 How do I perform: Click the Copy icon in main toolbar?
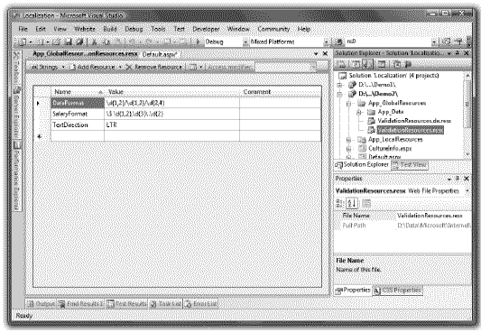(106, 41)
